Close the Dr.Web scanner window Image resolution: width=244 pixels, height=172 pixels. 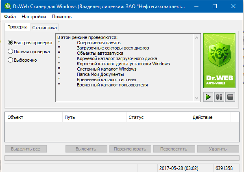click(233, 6)
